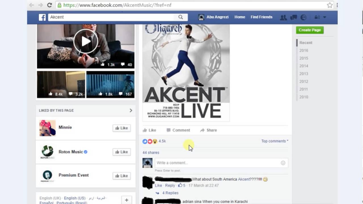Like the Premium Event page

click(x=122, y=176)
